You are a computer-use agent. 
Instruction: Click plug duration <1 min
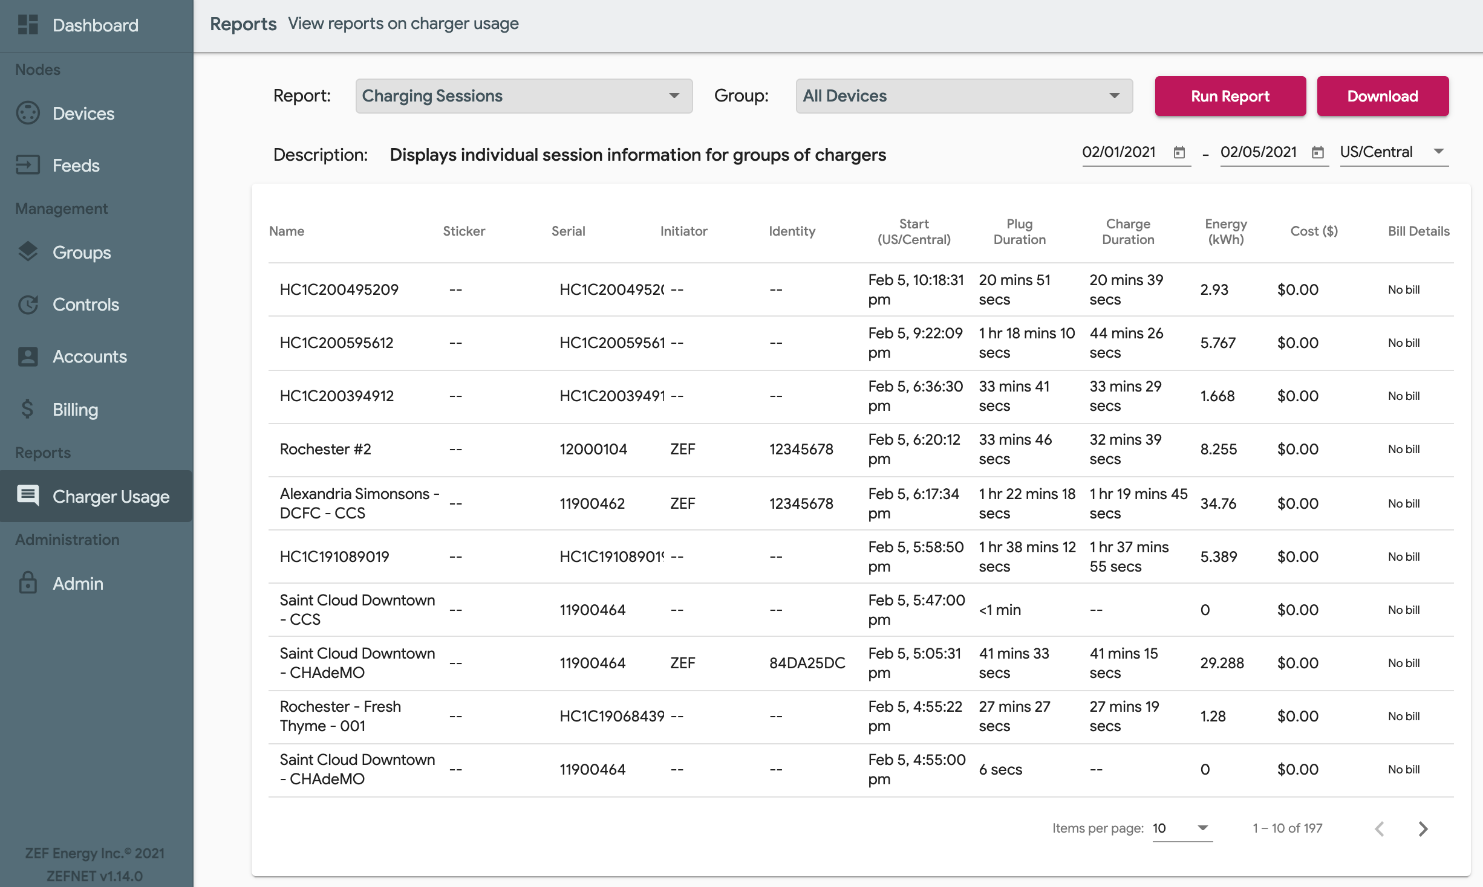coord(1000,610)
